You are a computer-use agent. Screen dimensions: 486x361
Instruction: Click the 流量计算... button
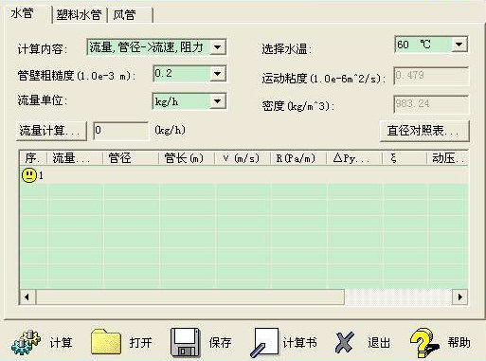(51, 131)
